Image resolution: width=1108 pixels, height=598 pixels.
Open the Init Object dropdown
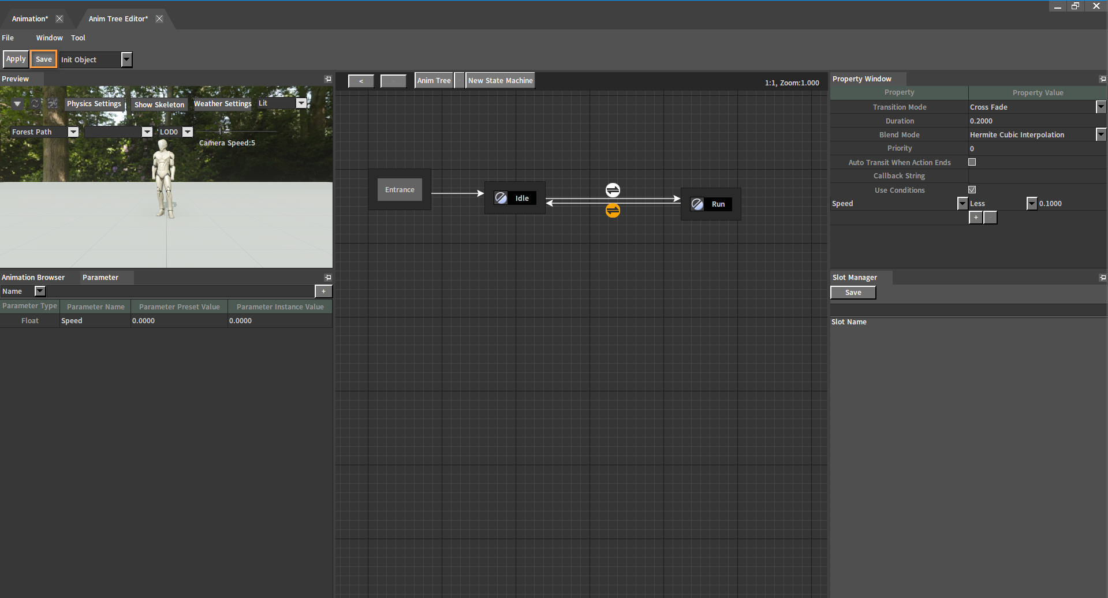(126, 59)
